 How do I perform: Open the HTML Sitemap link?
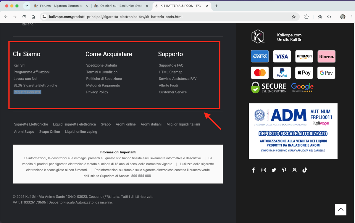[170, 72]
